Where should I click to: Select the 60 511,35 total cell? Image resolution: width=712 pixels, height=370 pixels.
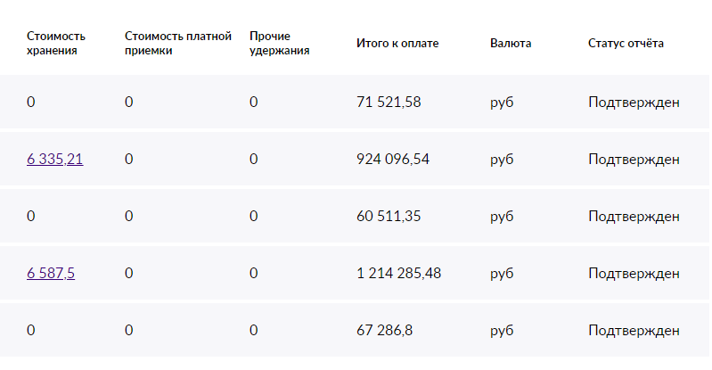389,216
